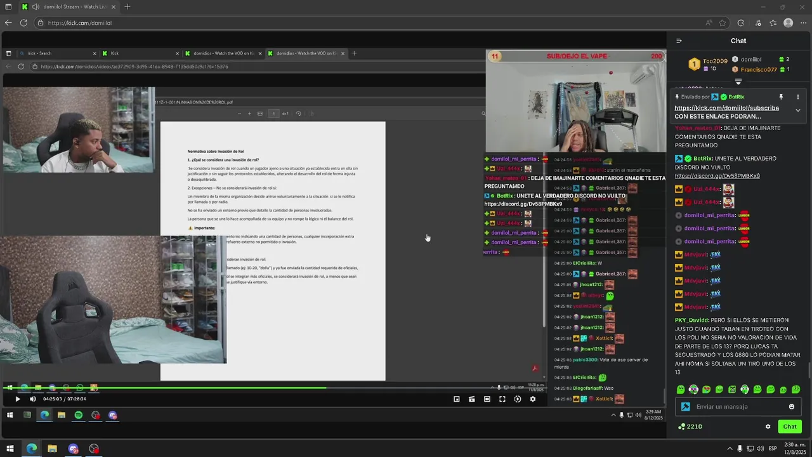This screenshot has width=812, height=457.
Task: Mute the VOD volume speaker icon
Action: [x=33, y=399]
